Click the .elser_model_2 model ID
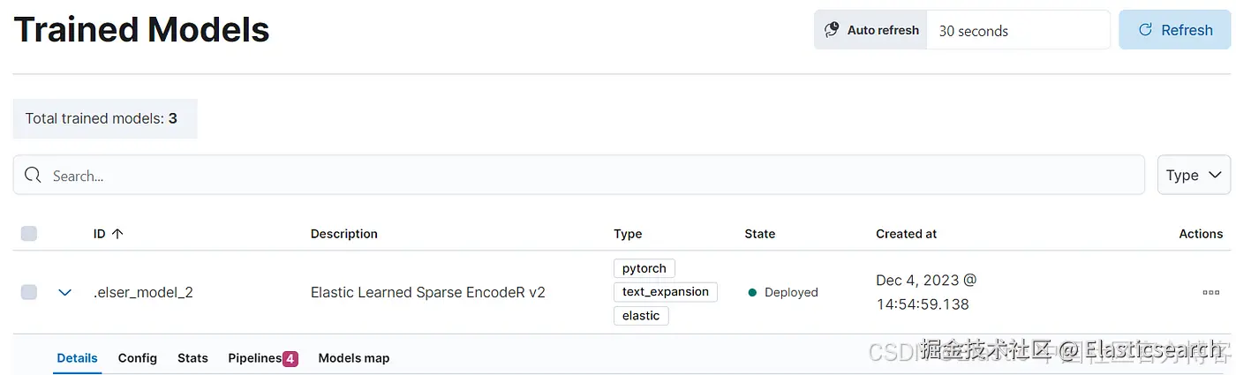The height and width of the screenshot is (375, 1236). click(143, 292)
